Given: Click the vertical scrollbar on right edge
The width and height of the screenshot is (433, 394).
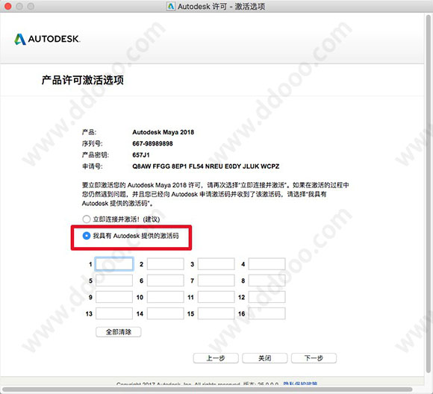Looking at the screenshot, I should coord(429,193).
